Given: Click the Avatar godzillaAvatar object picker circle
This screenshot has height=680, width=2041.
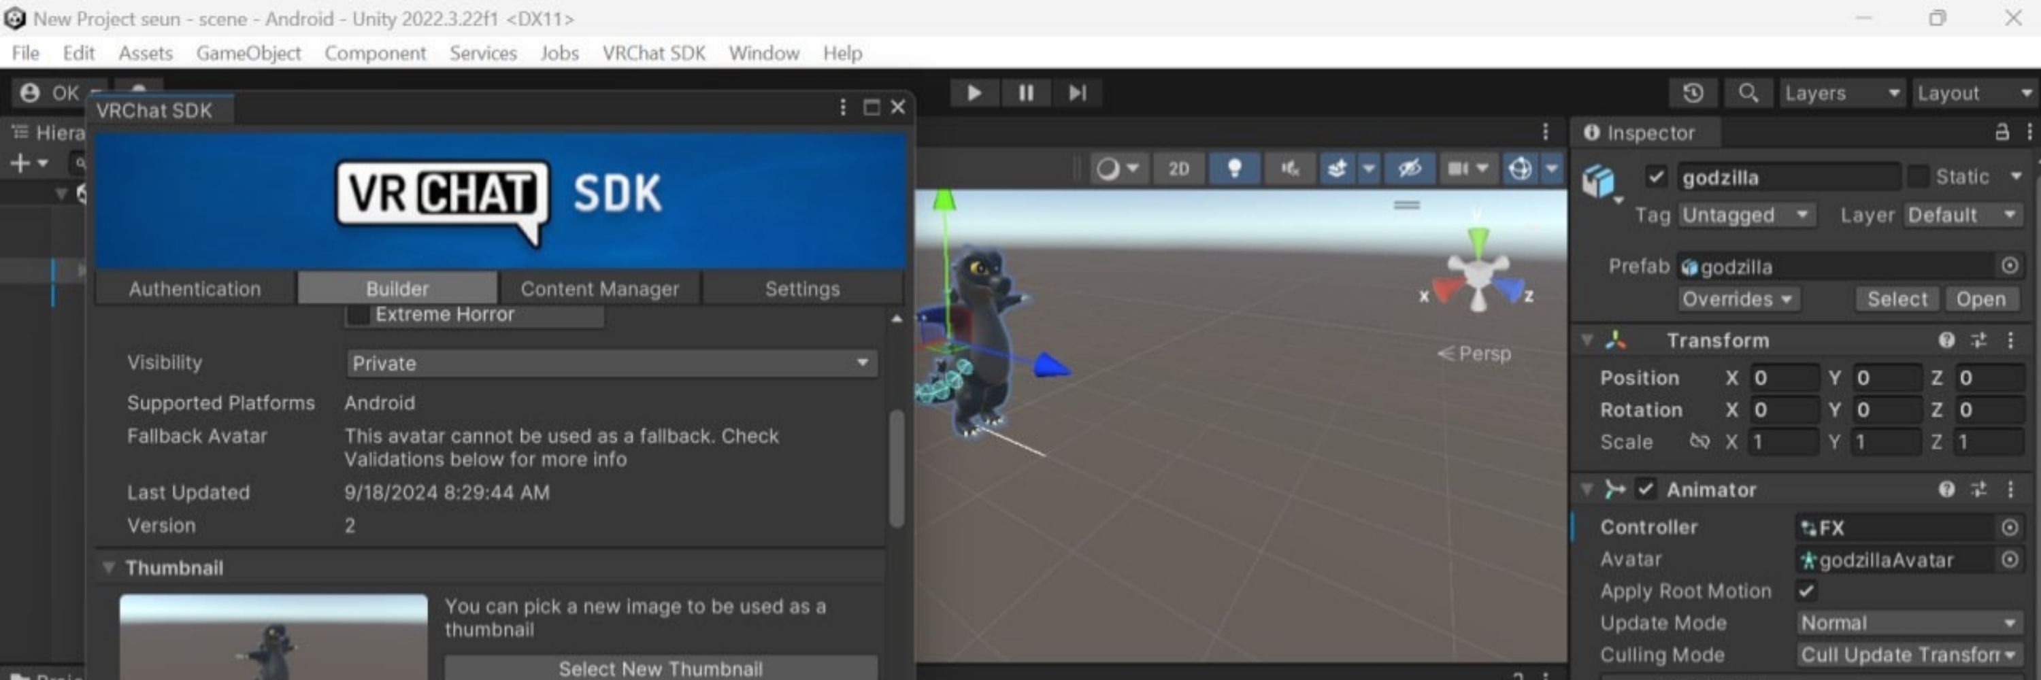Looking at the screenshot, I should click(2010, 560).
